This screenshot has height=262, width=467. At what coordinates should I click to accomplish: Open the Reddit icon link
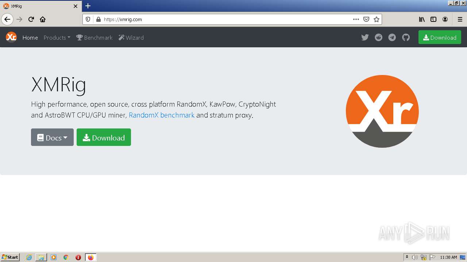378,37
